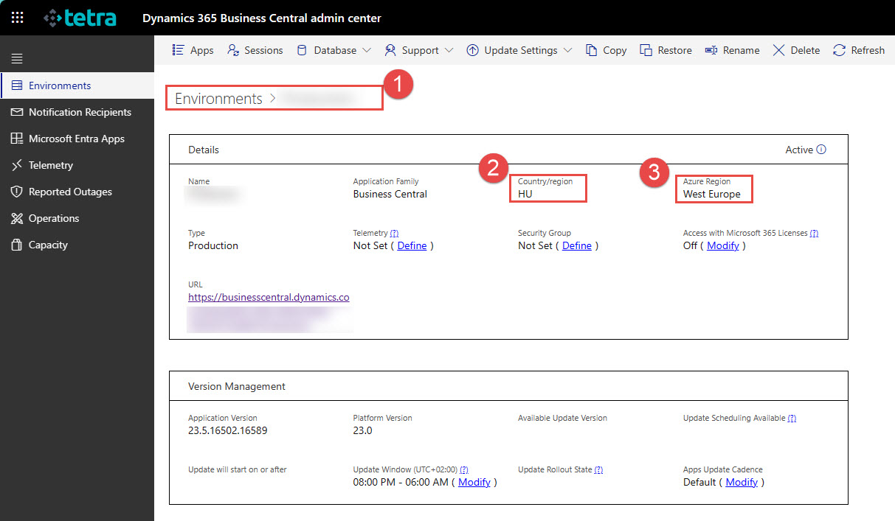Expand the Support dropdown chevron
895x521 pixels.
(x=448, y=50)
